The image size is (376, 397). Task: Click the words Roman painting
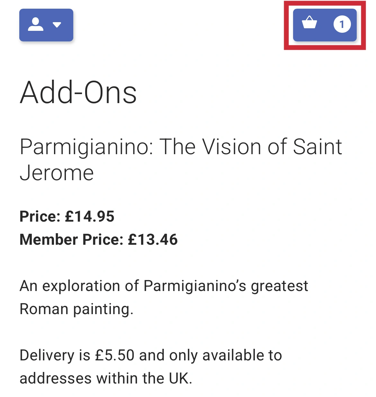point(76,309)
